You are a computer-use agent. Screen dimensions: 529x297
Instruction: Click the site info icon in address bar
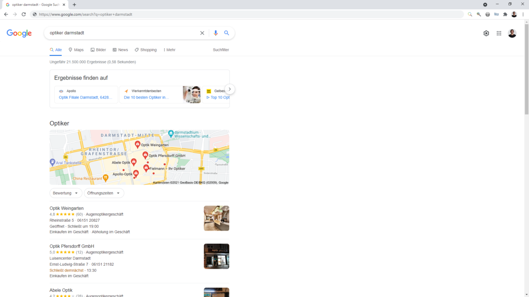(34, 14)
